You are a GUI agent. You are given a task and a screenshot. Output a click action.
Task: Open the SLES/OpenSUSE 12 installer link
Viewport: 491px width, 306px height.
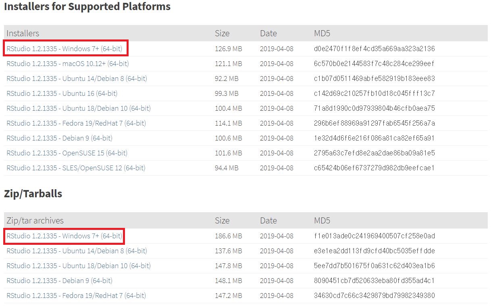point(76,168)
